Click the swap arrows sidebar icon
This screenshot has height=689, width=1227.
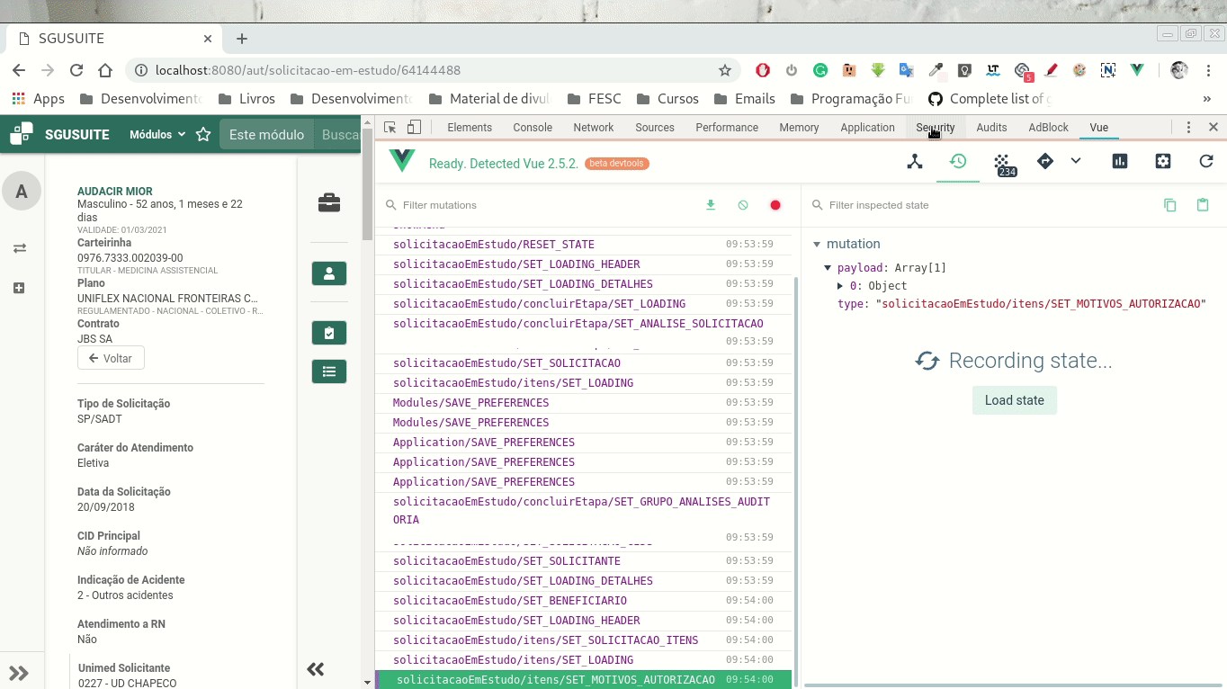(x=20, y=247)
